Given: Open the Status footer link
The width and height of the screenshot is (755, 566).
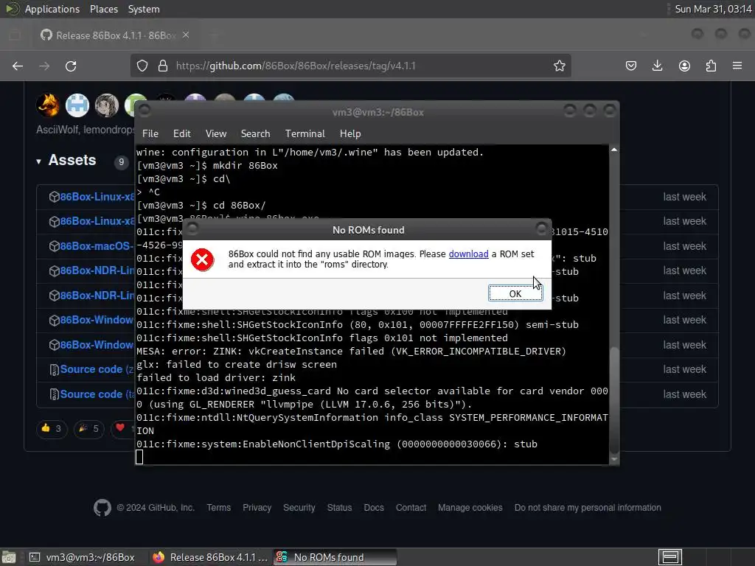Looking at the screenshot, I should pos(339,508).
